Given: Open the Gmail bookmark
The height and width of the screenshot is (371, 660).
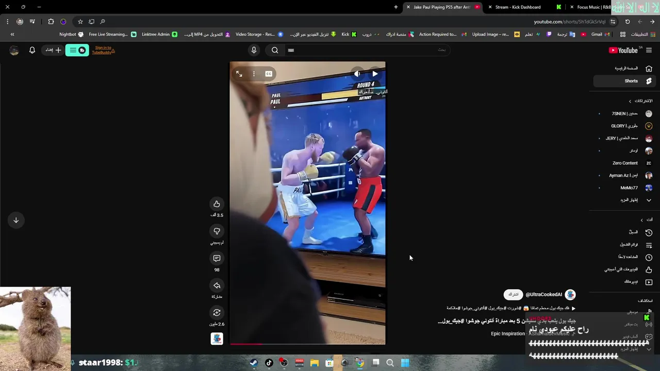Looking at the screenshot, I should click(x=600, y=35).
